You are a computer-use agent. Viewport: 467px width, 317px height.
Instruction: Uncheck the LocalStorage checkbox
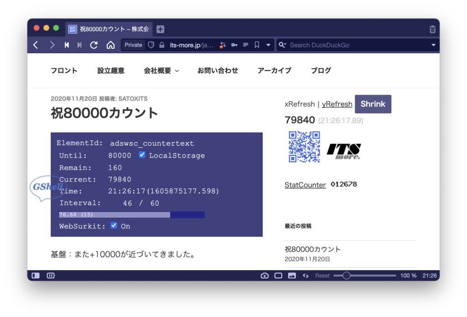[x=142, y=155]
